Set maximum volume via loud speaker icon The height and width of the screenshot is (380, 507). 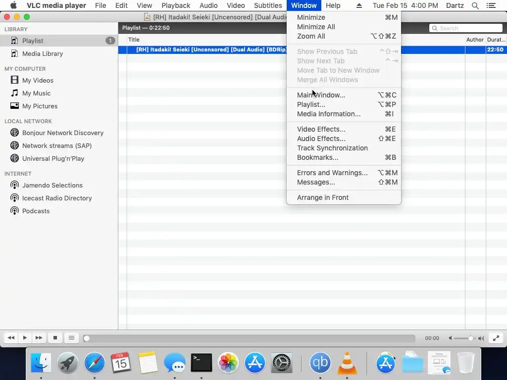click(481, 338)
